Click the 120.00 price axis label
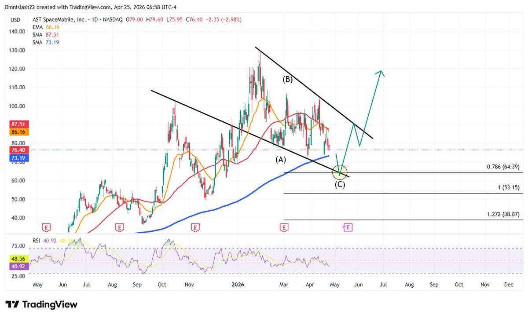Image resolution: width=528 pixels, height=318 pixels. [16, 69]
